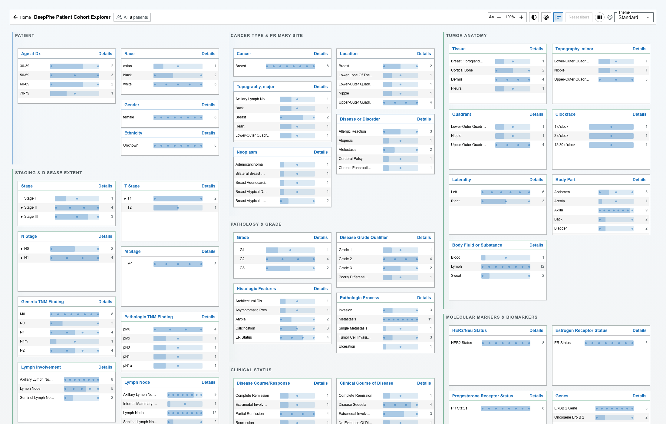Screen dimensions: 666x424
Task: Select the Calcification histologic feature row
Action: (x=282, y=328)
